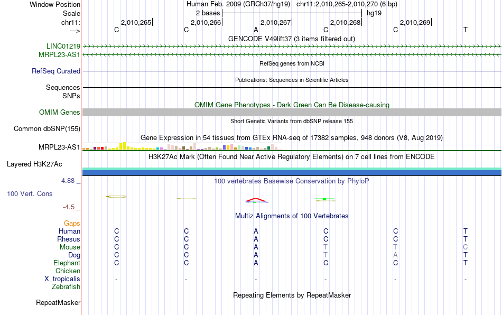Click the red PhyloP conservation peak
Viewport: 502px width, 315px height.
click(x=256, y=200)
